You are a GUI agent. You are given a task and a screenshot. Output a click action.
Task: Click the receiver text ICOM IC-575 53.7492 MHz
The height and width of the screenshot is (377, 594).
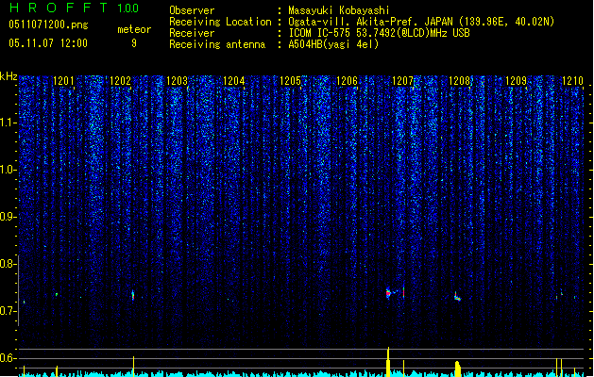(379, 33)
